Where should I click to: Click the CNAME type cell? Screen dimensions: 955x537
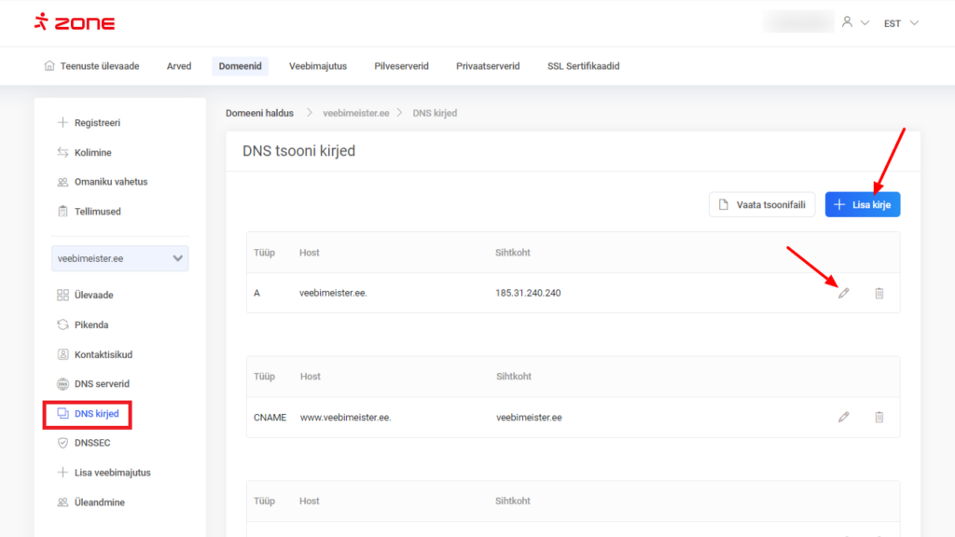tap(270, 418)
